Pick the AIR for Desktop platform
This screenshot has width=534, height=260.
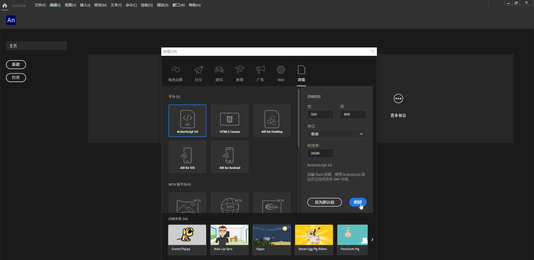pyautogui.click(x=272, y=121)
